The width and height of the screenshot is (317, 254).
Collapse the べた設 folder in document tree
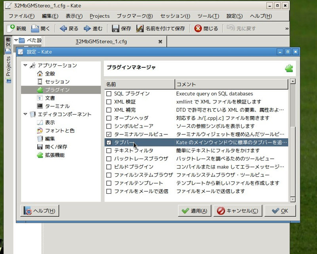[x=16, y=40]
